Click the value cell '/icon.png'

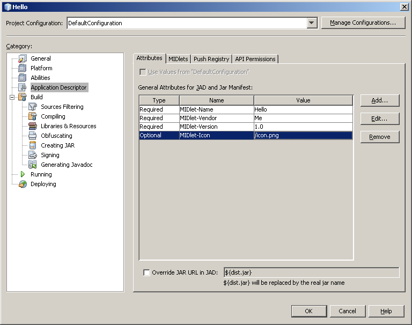pyautogui.click(x=303, y=135)
